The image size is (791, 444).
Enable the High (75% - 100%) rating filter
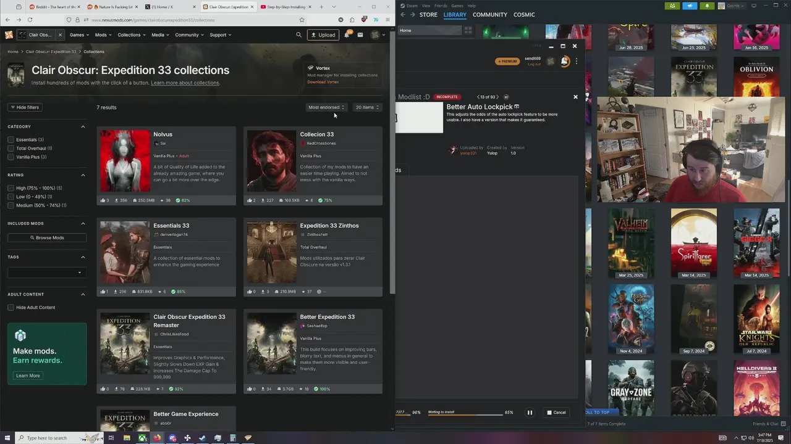click(x=11, y=188)
